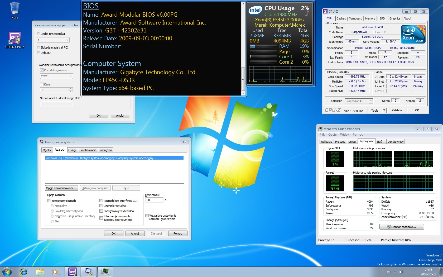This screenshot has height=277, width=443.
Task: Click the Windows Start orb
Action: pos(7,271)
